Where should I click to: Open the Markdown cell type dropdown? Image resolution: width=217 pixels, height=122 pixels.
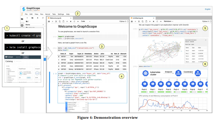click(168, 21)
